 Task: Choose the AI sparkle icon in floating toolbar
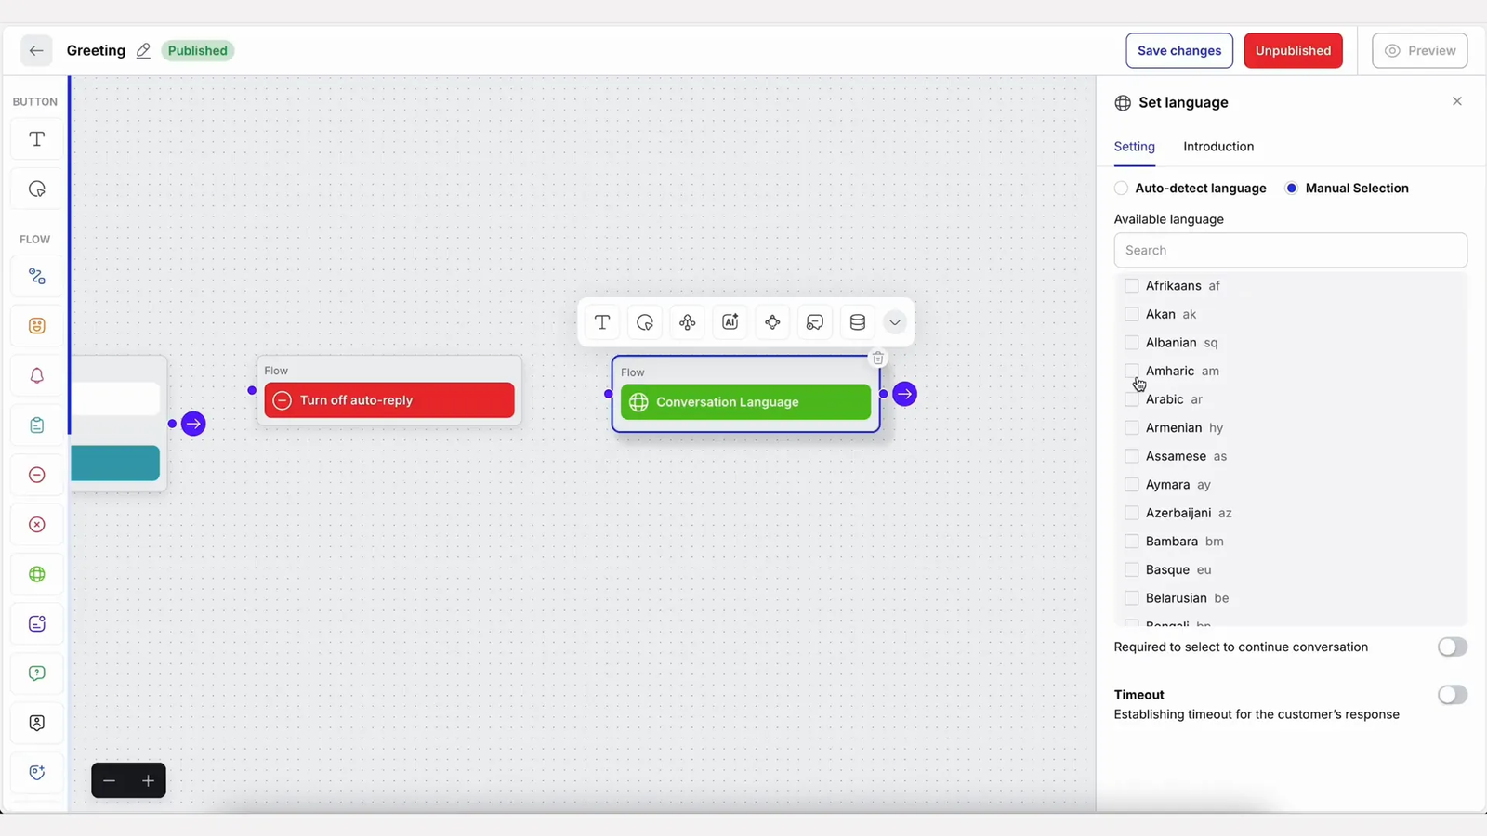click(730, 322)
